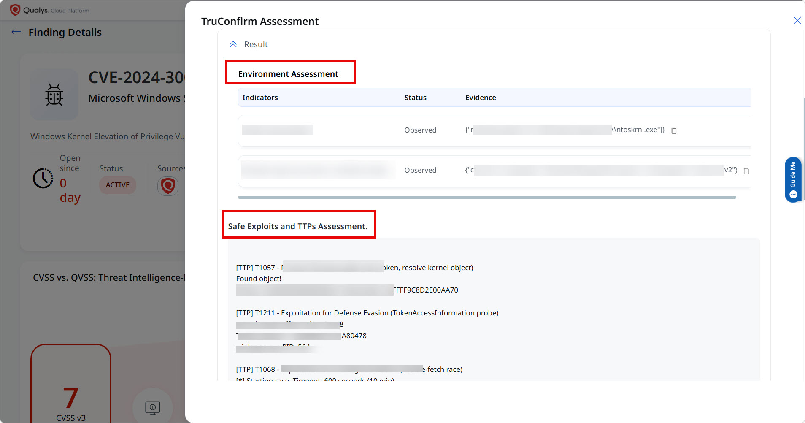Click the FFFF9C8D2E00AA70 address value
The image size is (805, 423).
(425, 290)
